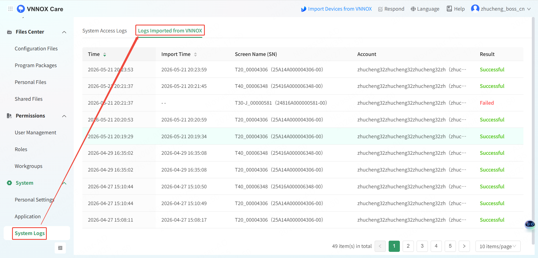Click the user avatar icon

click(475, 9)
